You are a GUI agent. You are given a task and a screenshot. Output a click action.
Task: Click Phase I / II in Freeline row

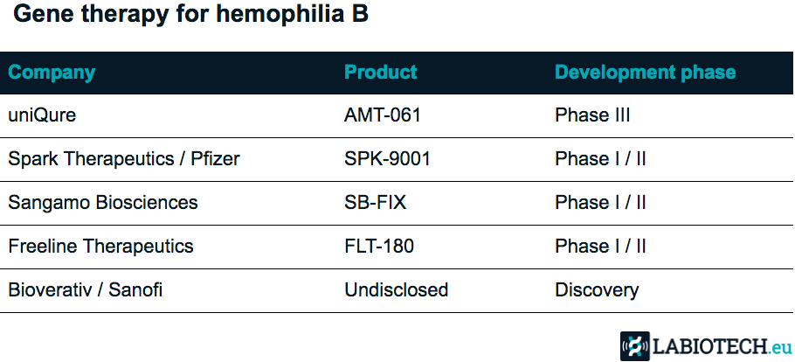pyautogui.click(x=601, y=247)
